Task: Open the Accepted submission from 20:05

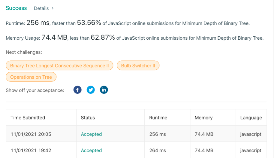Action: click(91, 134)
